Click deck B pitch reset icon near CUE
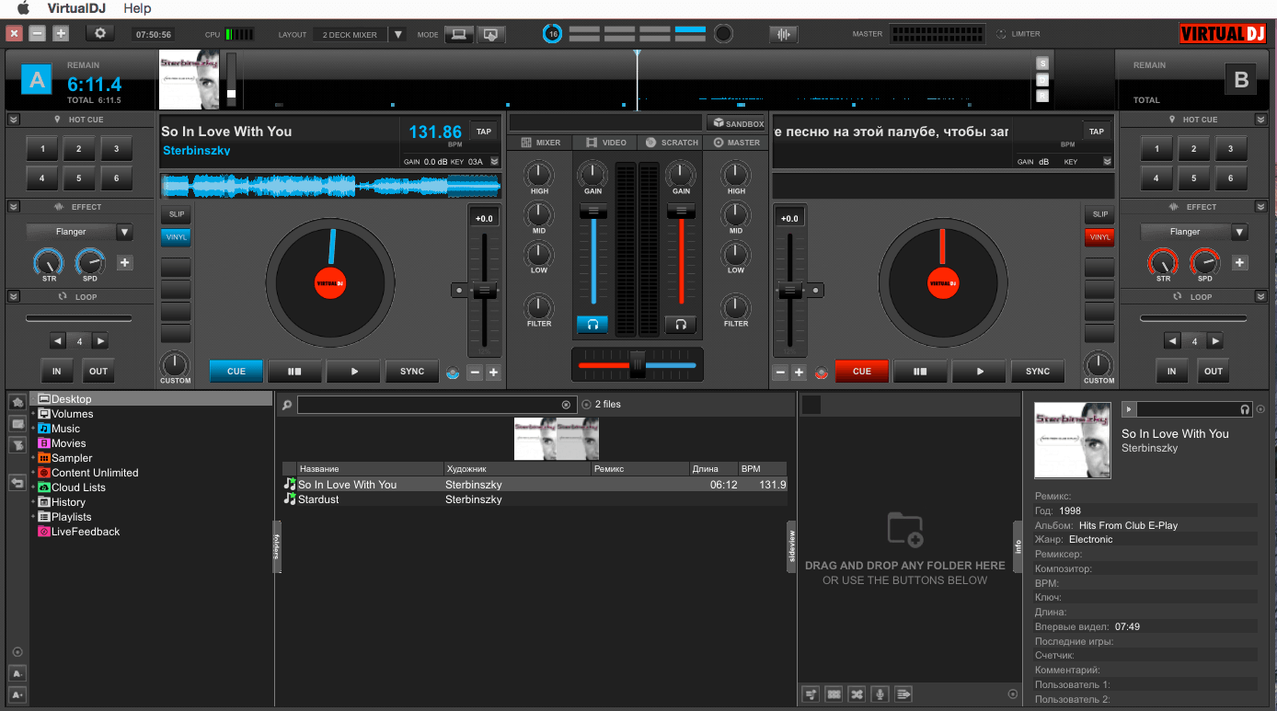 [822, 373]
